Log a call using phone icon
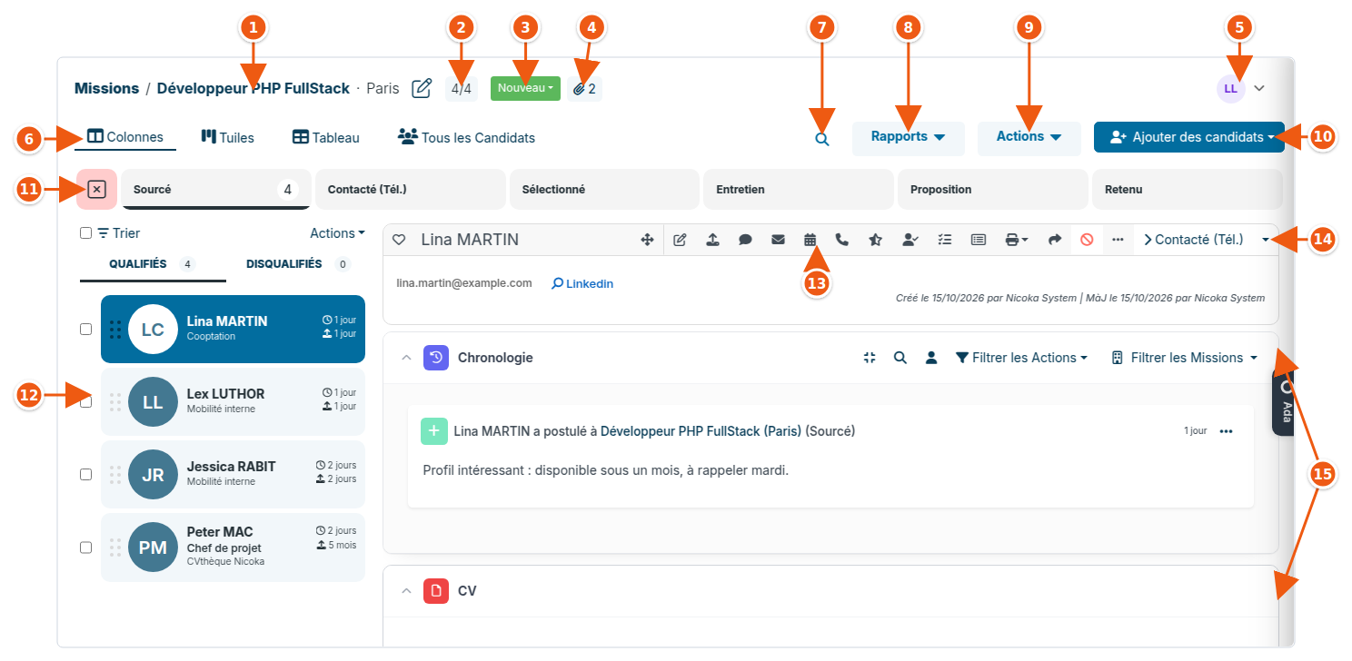The image size is (1352, 661). tap(842, 240)
